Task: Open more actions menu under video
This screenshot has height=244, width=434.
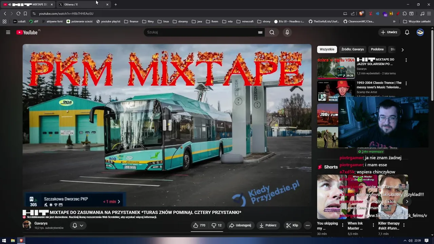Action: (308, 225)
